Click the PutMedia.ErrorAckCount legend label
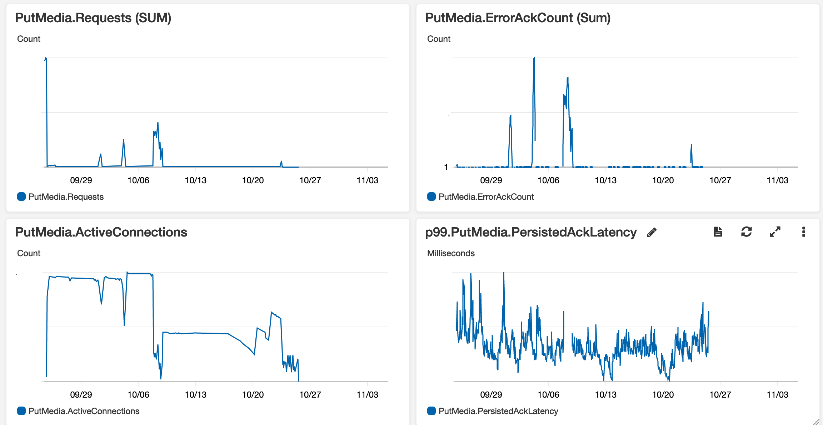 pyautogui.click(x=486, y=197)
